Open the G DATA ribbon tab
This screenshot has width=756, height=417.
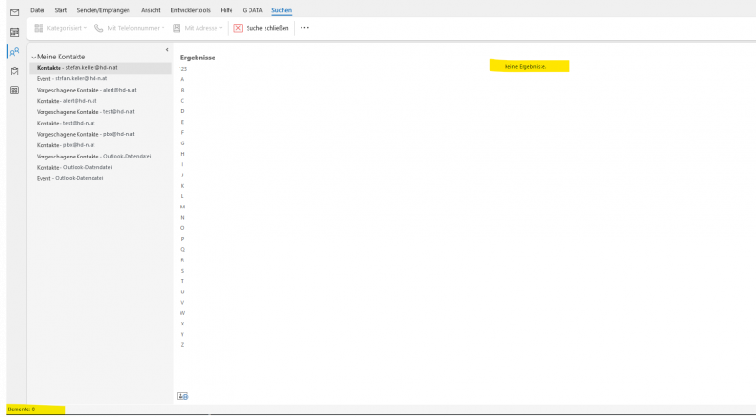[x=251, y=9]
